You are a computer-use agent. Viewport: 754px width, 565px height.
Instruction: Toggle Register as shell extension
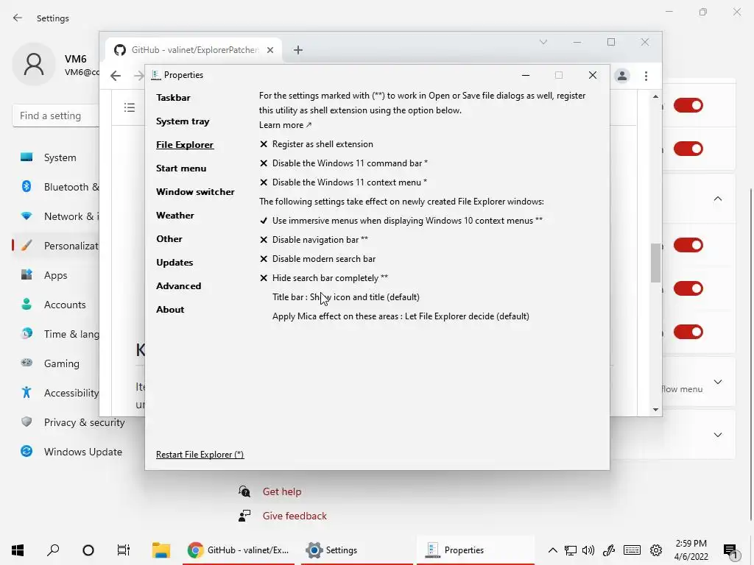pyautogui.click(x=317, y=144)
